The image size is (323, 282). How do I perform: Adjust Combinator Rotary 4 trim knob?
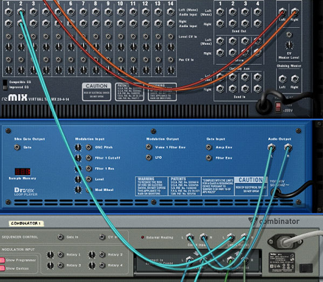92,265
